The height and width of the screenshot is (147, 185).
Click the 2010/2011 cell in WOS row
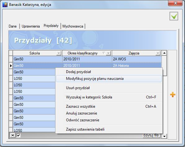pyautogui.click(x=87, y=59)
